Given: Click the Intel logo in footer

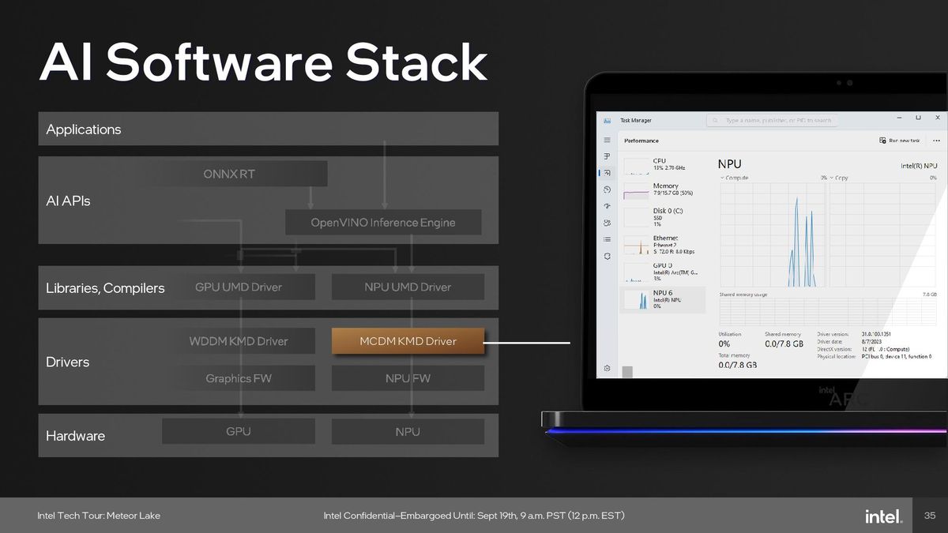Looking at the screenshot, I should point(884,516).
